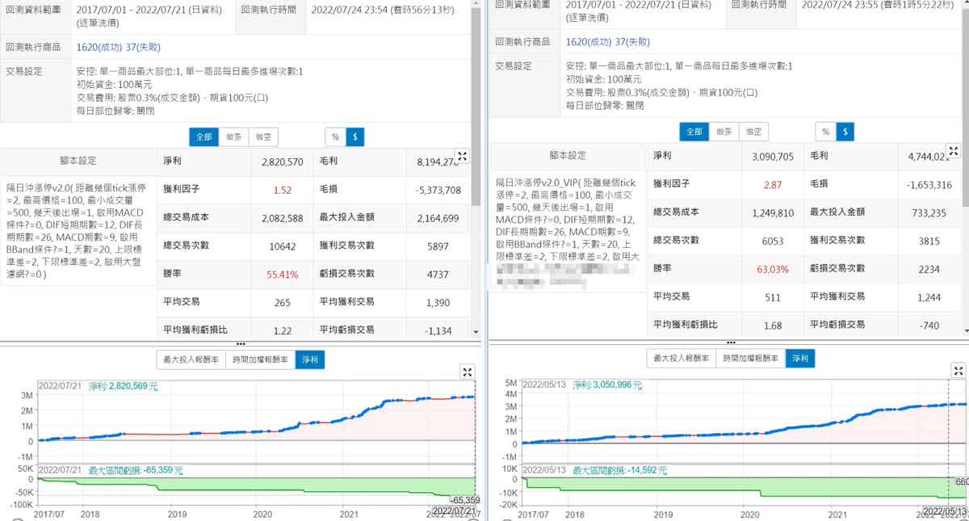Maximize the left report's net profit chart

(x=468, y=372)
